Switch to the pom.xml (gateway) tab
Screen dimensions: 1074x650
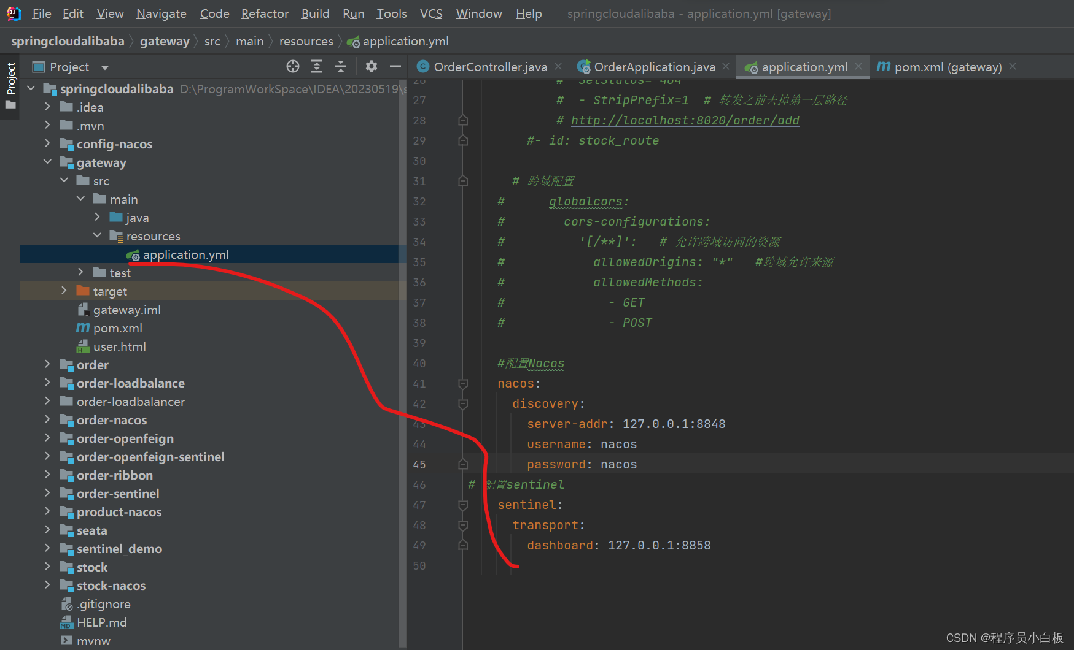(948, 67)
